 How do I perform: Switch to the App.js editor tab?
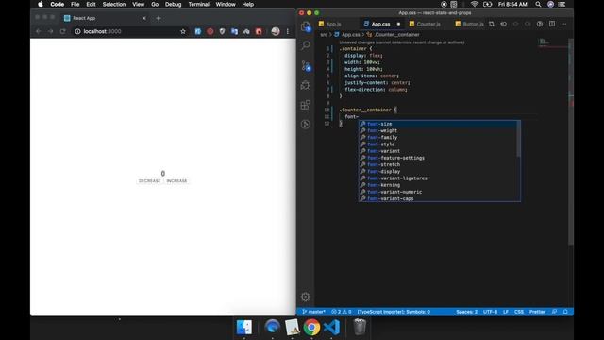pyautogui.click(x=333, y=24)
